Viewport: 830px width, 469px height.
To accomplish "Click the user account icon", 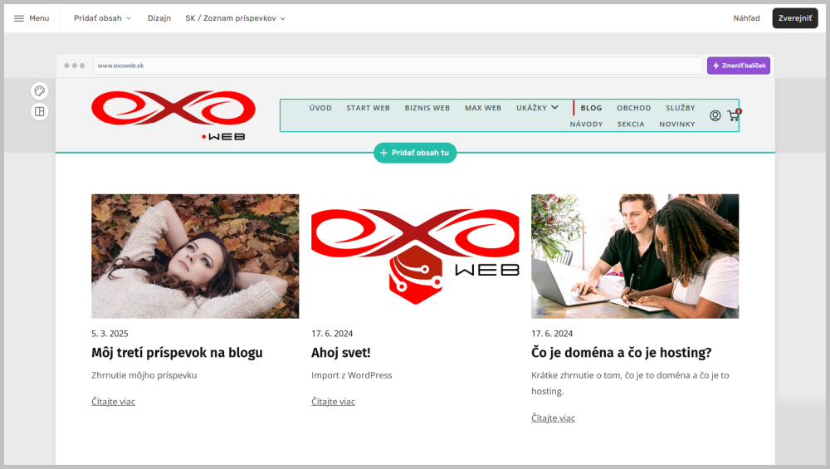I will click(715, 115).
